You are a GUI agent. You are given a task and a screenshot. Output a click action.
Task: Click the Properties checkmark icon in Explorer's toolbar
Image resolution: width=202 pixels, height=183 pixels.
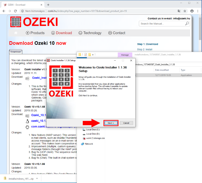pos(86,55)
